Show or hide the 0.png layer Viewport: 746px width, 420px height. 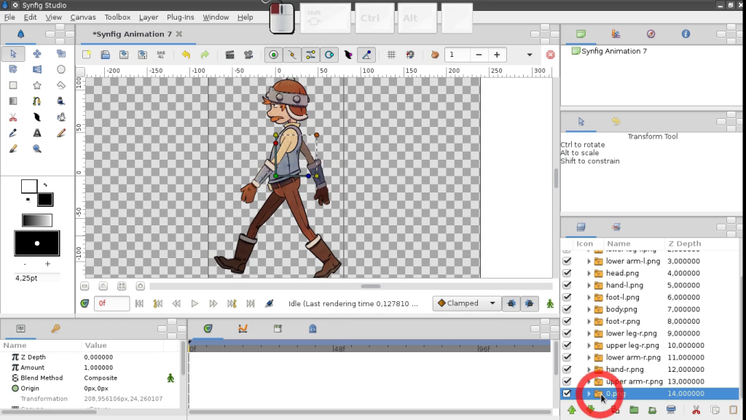coord(567,393)
